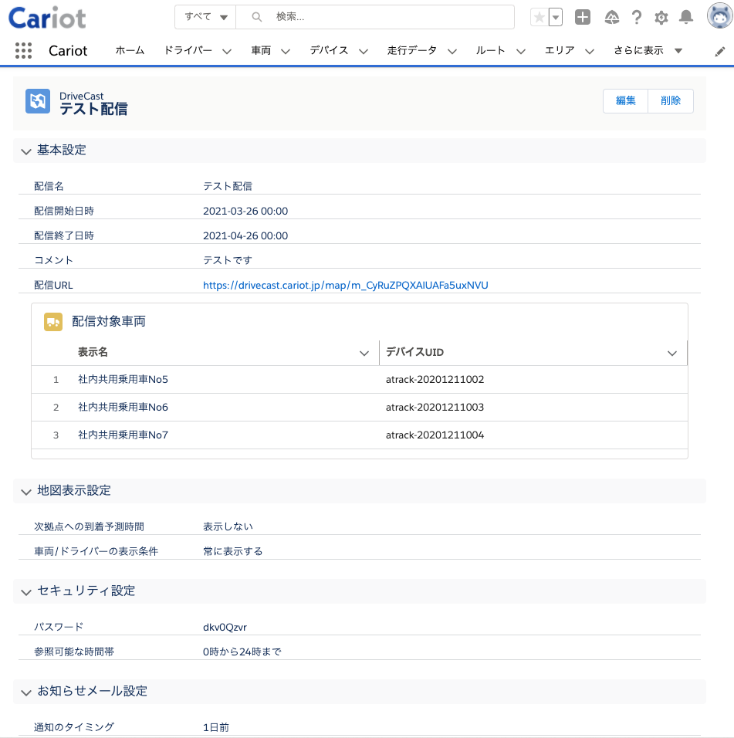Click the 常に表示する display condition value

(233, 551)
